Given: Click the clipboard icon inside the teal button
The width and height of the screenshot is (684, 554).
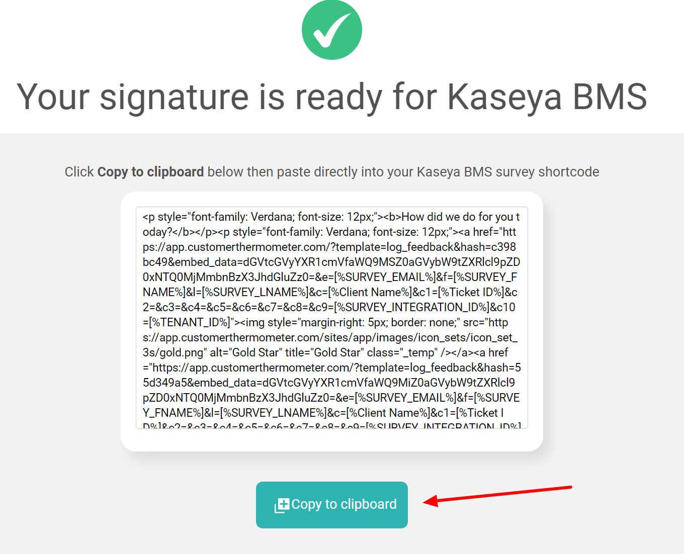Looking at the screenshot, I should 282,505.
